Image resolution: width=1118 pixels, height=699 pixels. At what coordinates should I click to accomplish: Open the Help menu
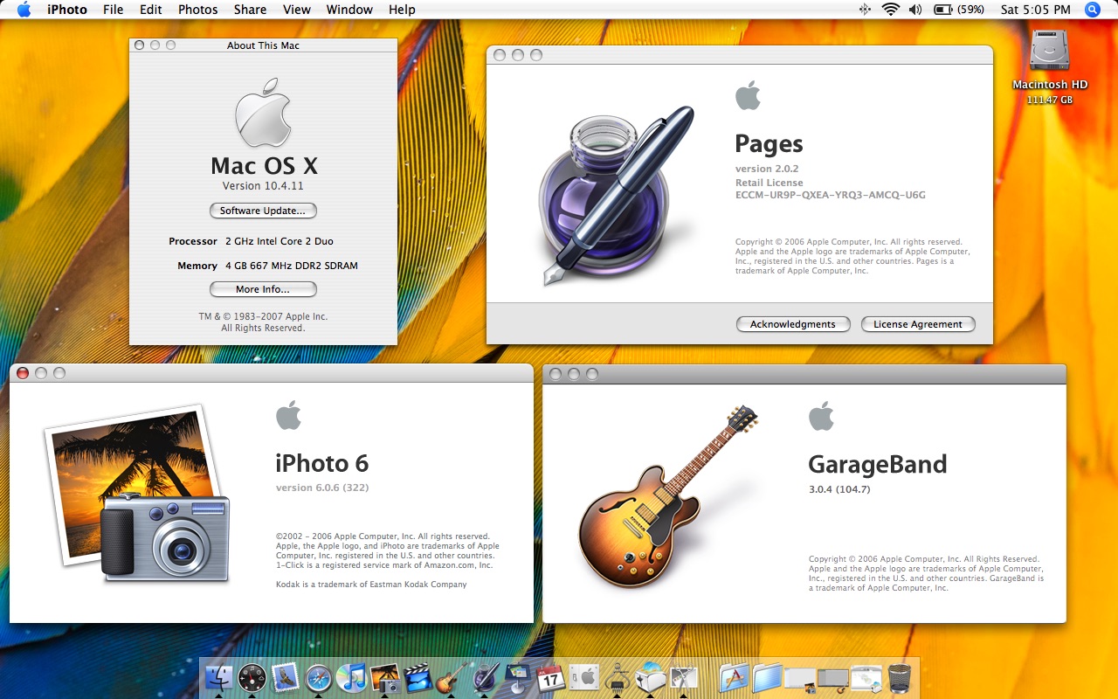pos(402,10)
